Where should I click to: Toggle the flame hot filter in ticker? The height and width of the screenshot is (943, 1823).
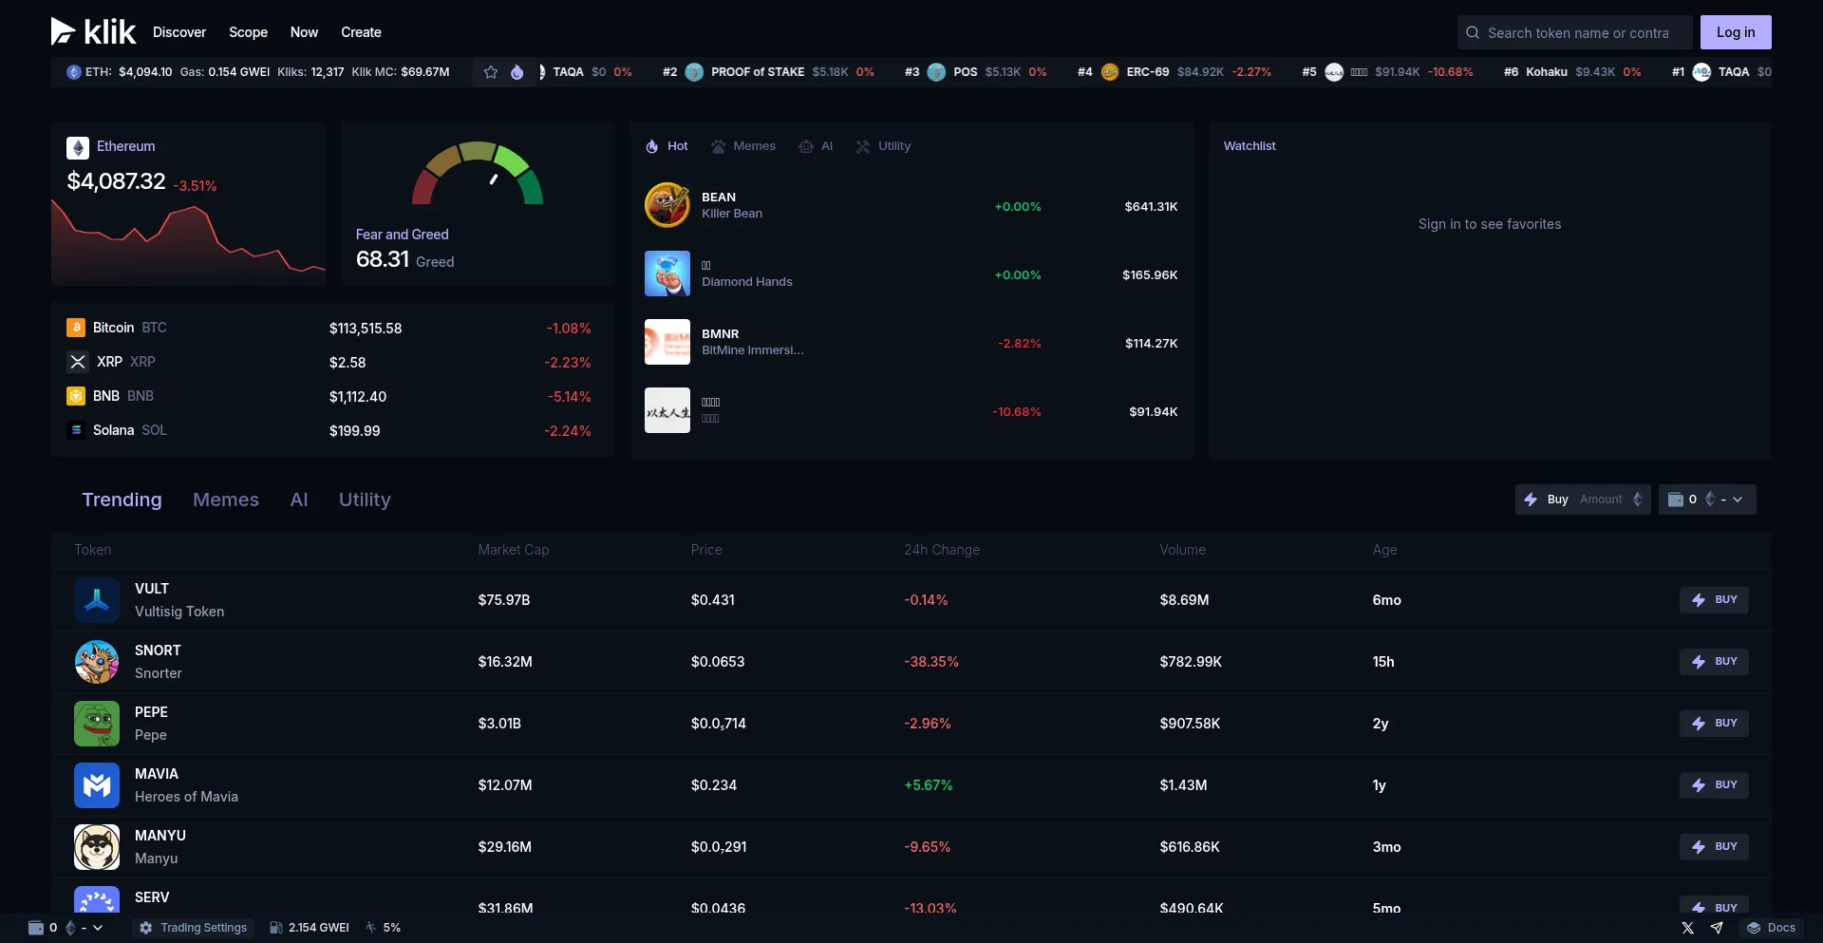pyautogui.click(x=517, y=72)
